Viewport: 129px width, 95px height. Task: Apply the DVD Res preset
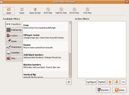tap(48, 11)
